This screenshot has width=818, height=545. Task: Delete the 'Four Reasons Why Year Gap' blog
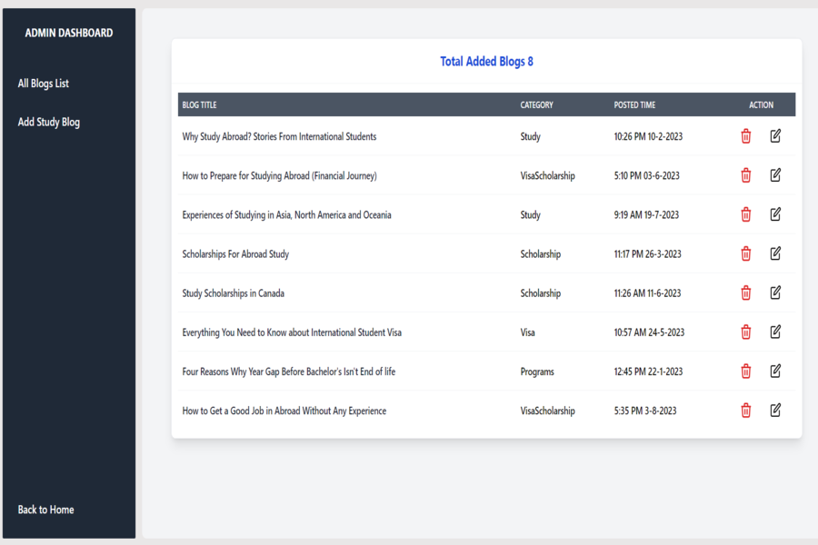tap(746, 371)
